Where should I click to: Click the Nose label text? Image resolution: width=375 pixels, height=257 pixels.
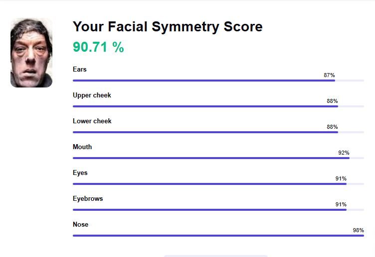coord(80,225)
